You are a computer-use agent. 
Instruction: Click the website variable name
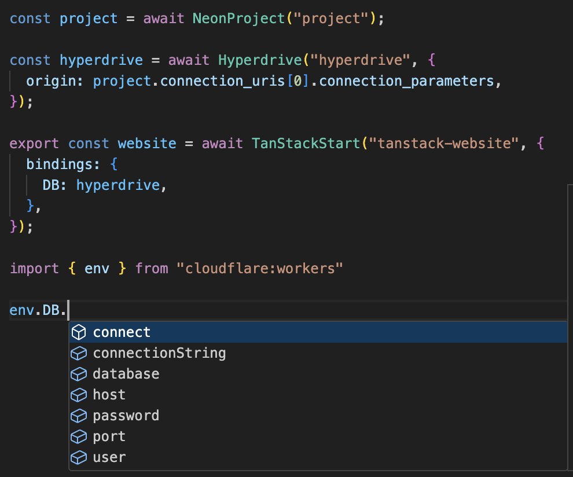[147, 144]
